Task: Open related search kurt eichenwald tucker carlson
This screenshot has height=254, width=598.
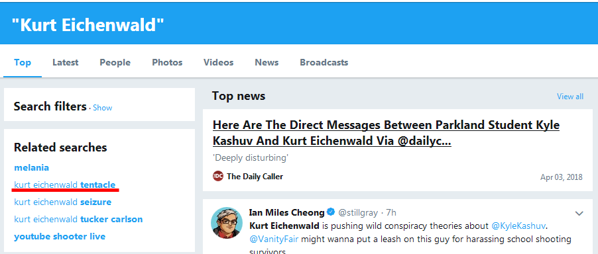Action: pyautogui.click(x=78, y=220)
